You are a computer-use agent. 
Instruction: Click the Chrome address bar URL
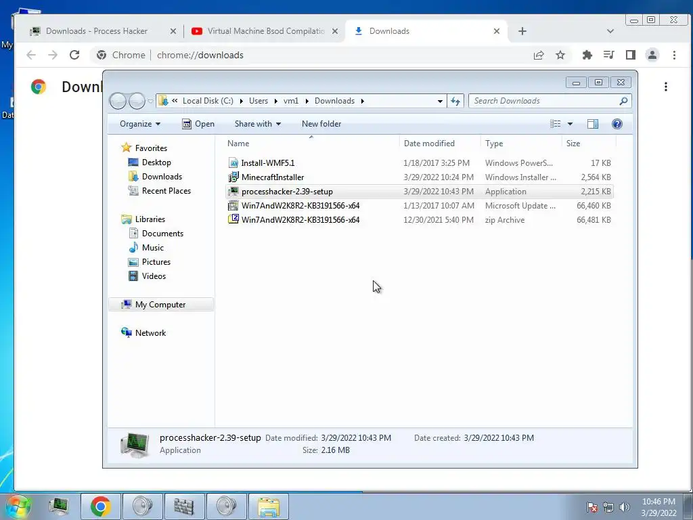pos(200,55)
